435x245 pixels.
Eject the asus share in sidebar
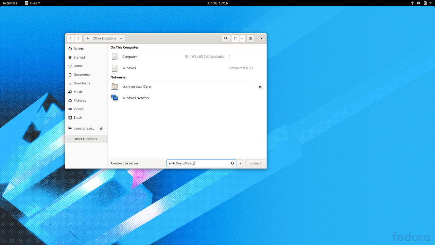pyautogui.click(x=101, y=128)
